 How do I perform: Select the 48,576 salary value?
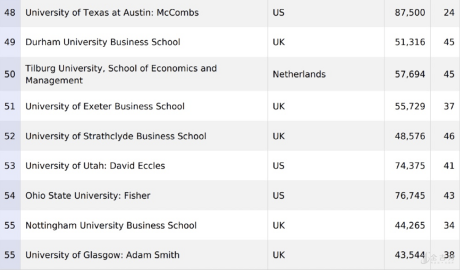pos(410,136)
